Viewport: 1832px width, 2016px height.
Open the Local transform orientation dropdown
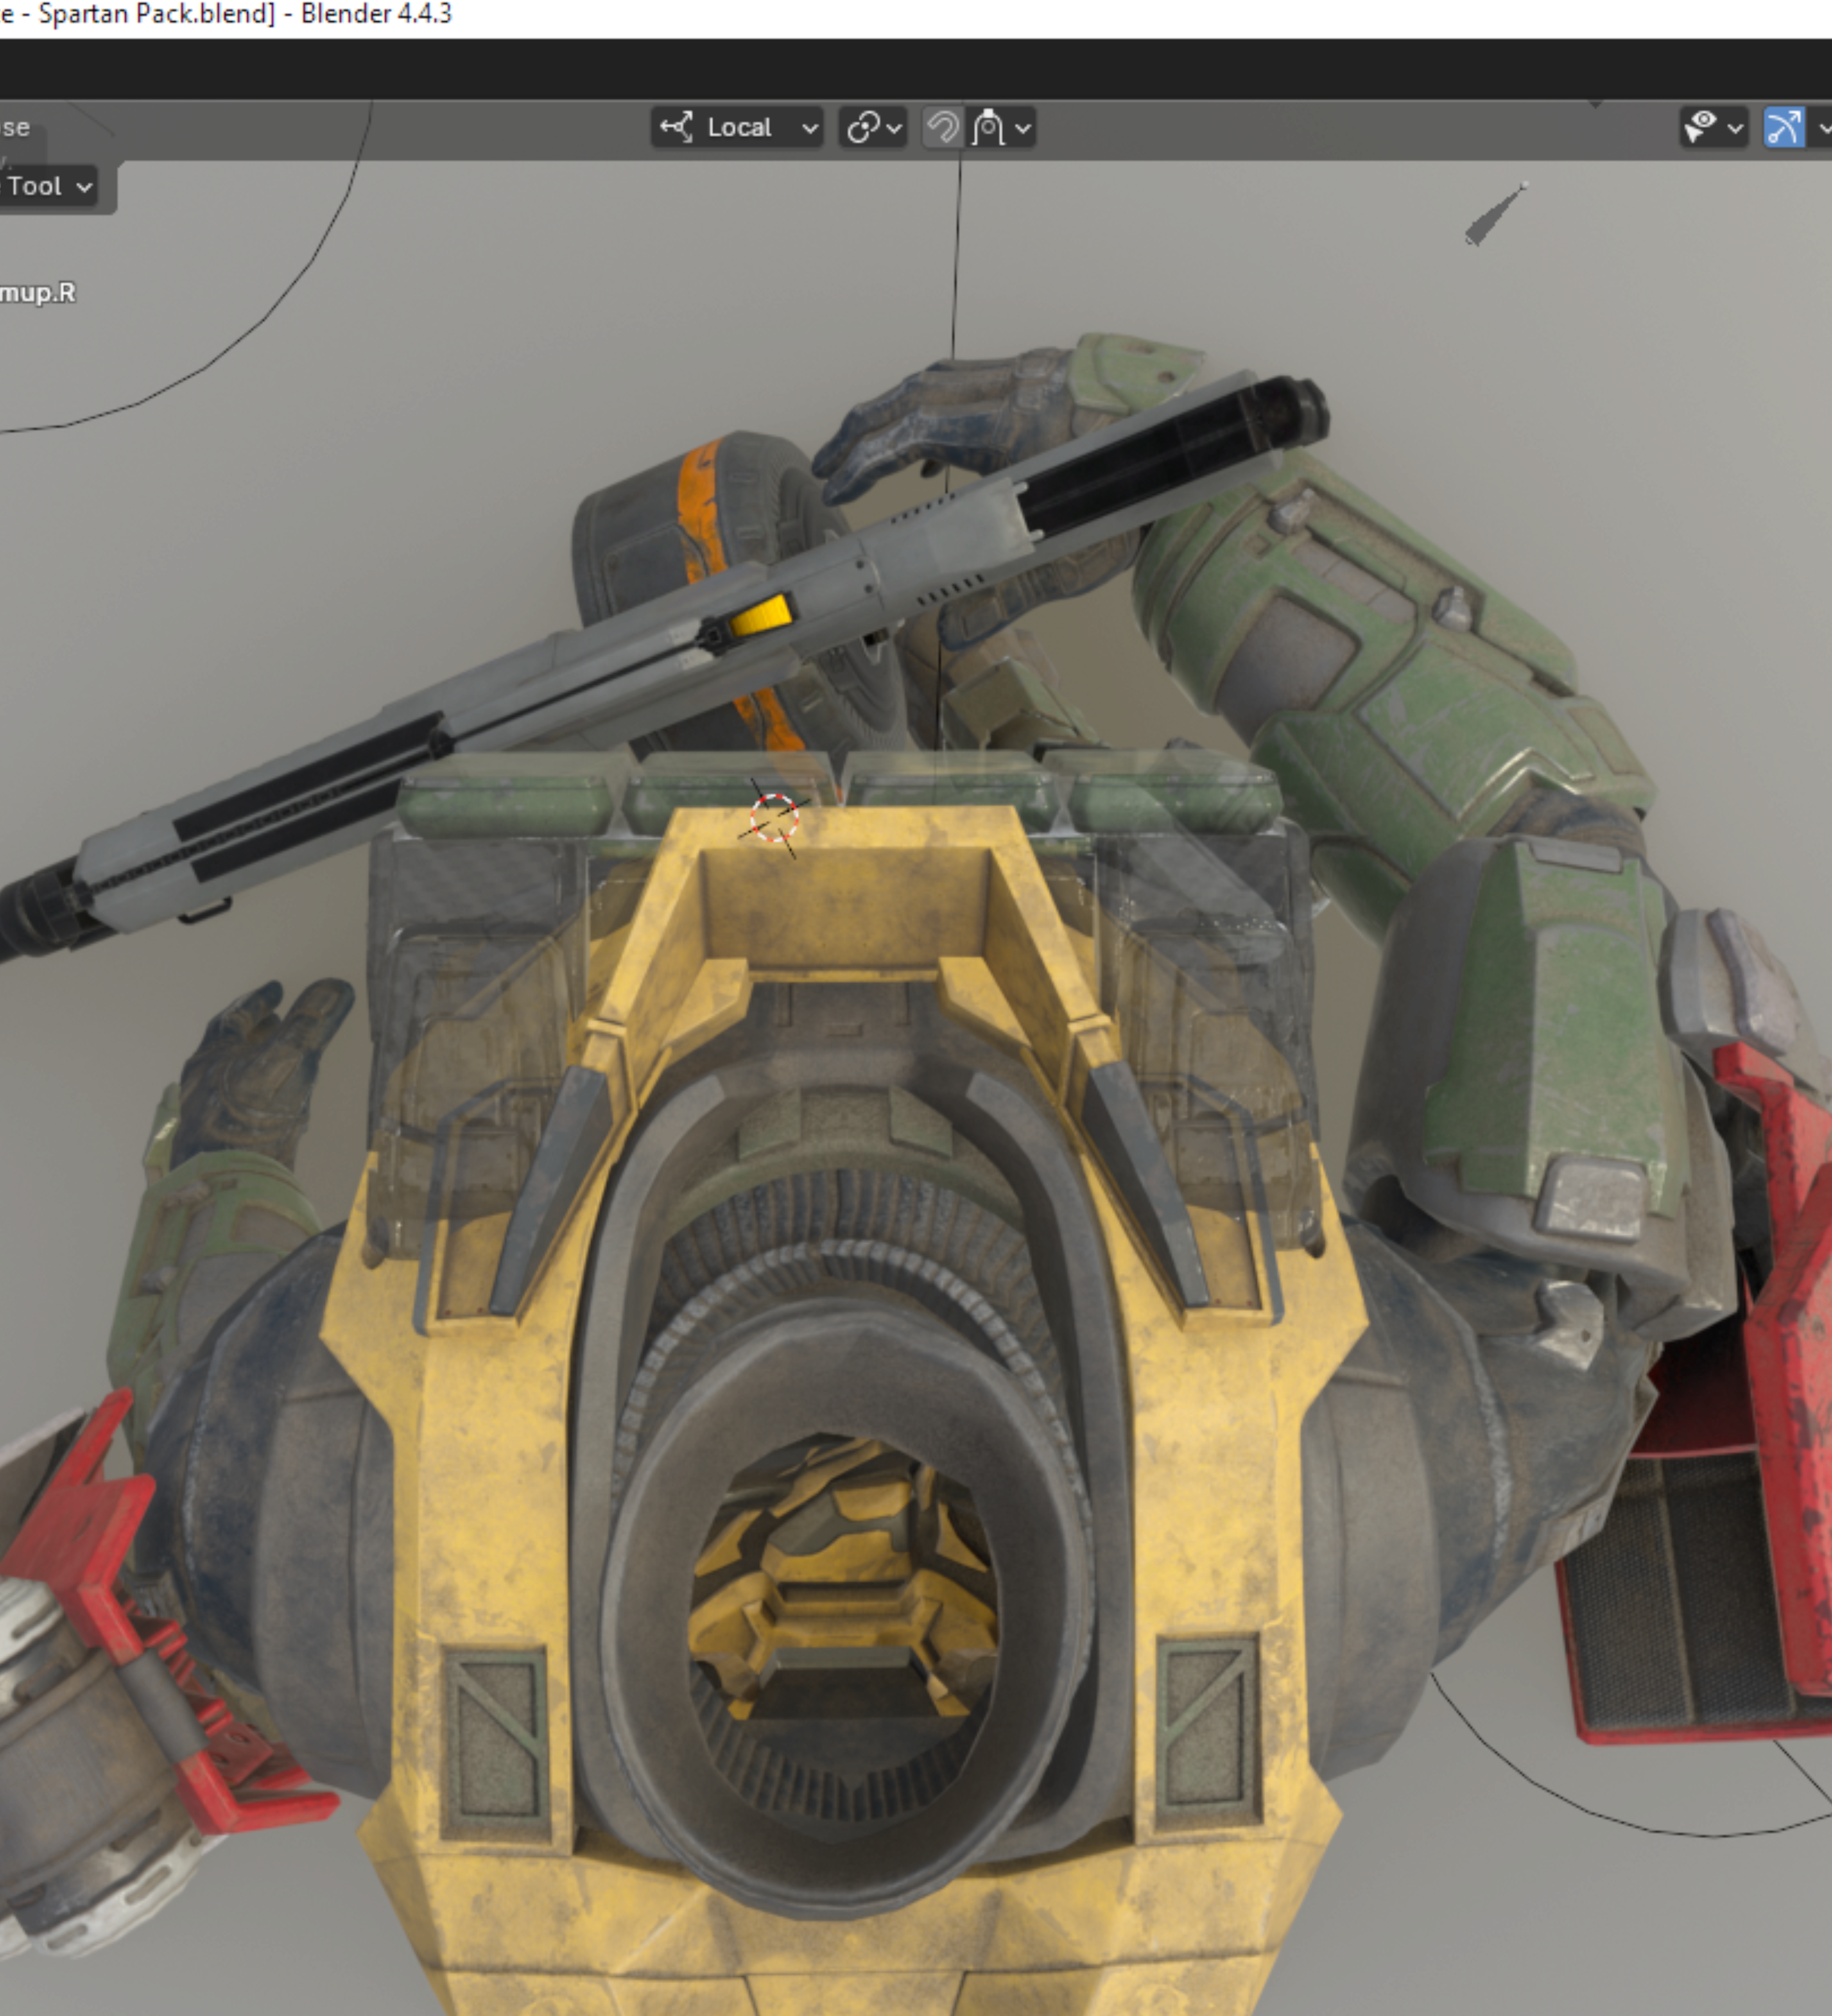[736, 128]
